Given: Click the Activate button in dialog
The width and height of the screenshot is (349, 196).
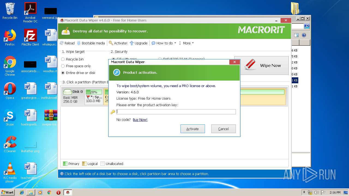Looking at the screenshot, I should pyautogui.click(x=192, y=129).
